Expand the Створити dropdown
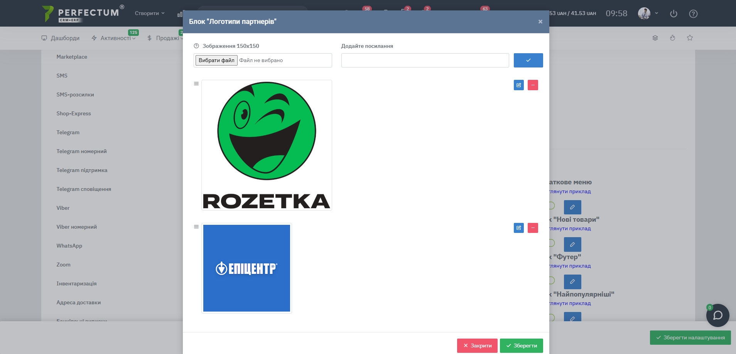This screenshot has height=354, width=736. [x=150, y=13]
